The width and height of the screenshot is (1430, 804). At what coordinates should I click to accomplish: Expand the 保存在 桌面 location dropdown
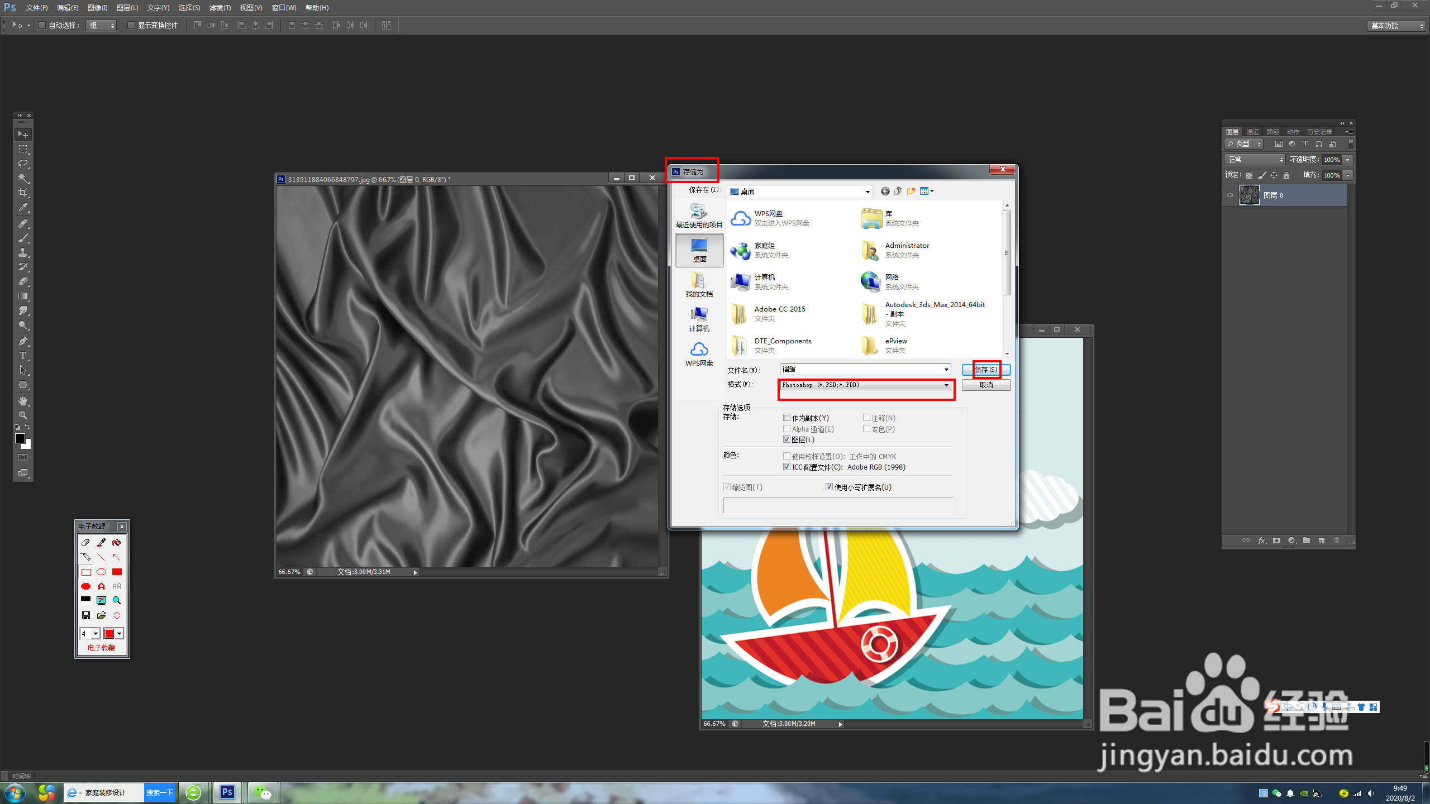867,192
